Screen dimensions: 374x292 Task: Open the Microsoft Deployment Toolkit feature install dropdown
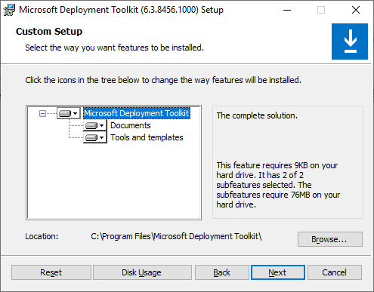[x=69, y=113]
